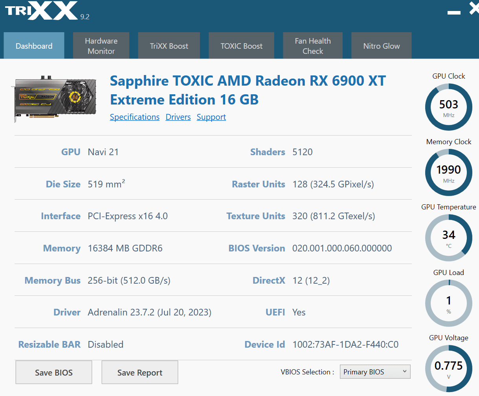This screenshot has height=396, width=479.
Task: Click the Texture Units value 320 (811.2 GTexel/s)
Action: click(x=334, y=216)
